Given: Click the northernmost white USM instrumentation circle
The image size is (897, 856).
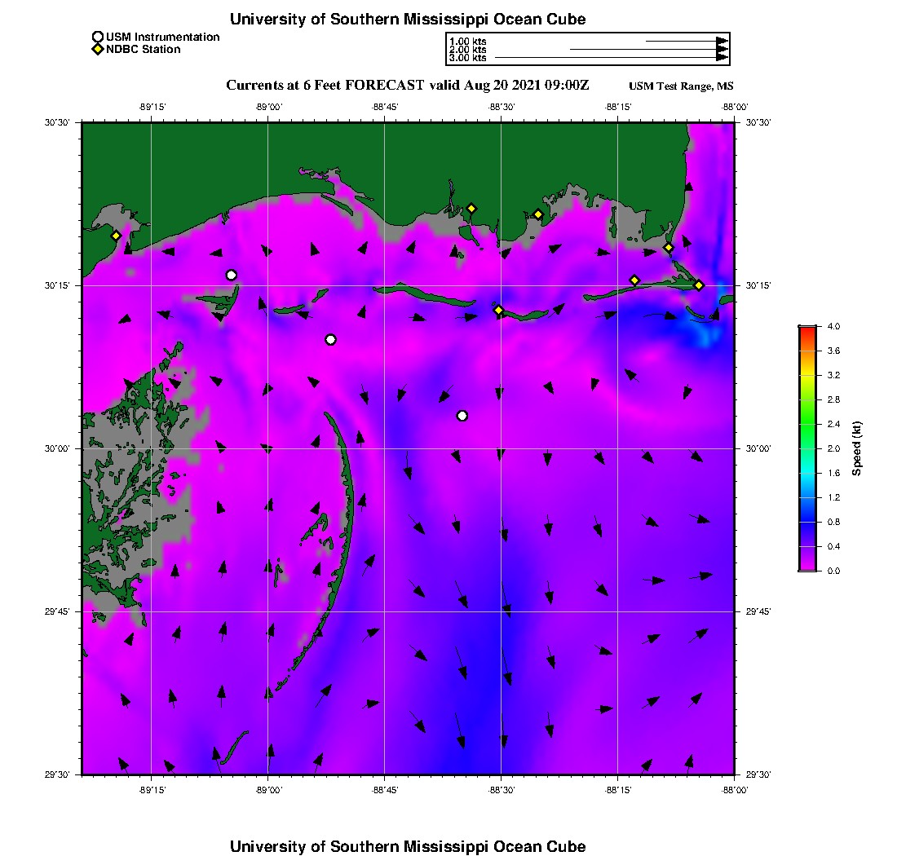Looking at the screenshot, I should 232,275.
